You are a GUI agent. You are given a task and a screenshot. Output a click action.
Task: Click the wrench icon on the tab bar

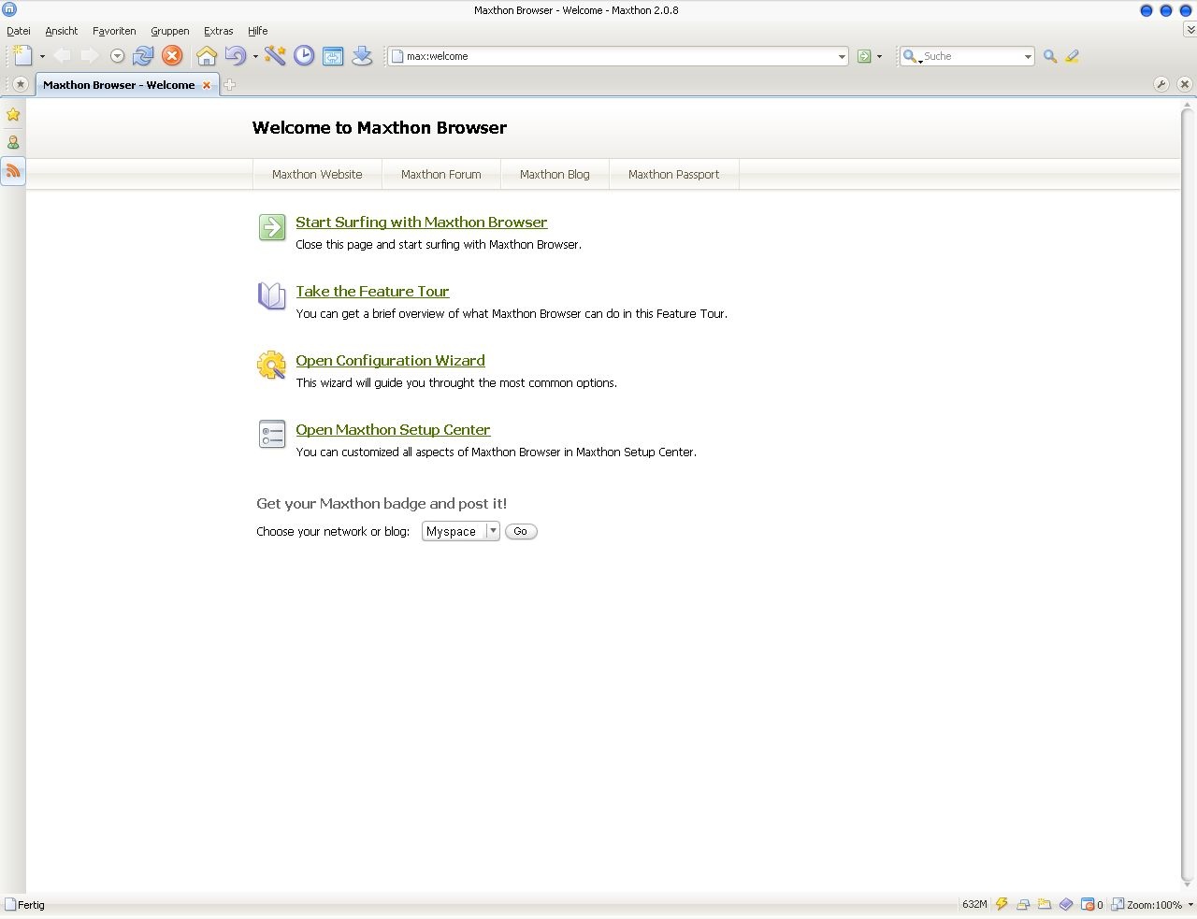click(1161, 84)
